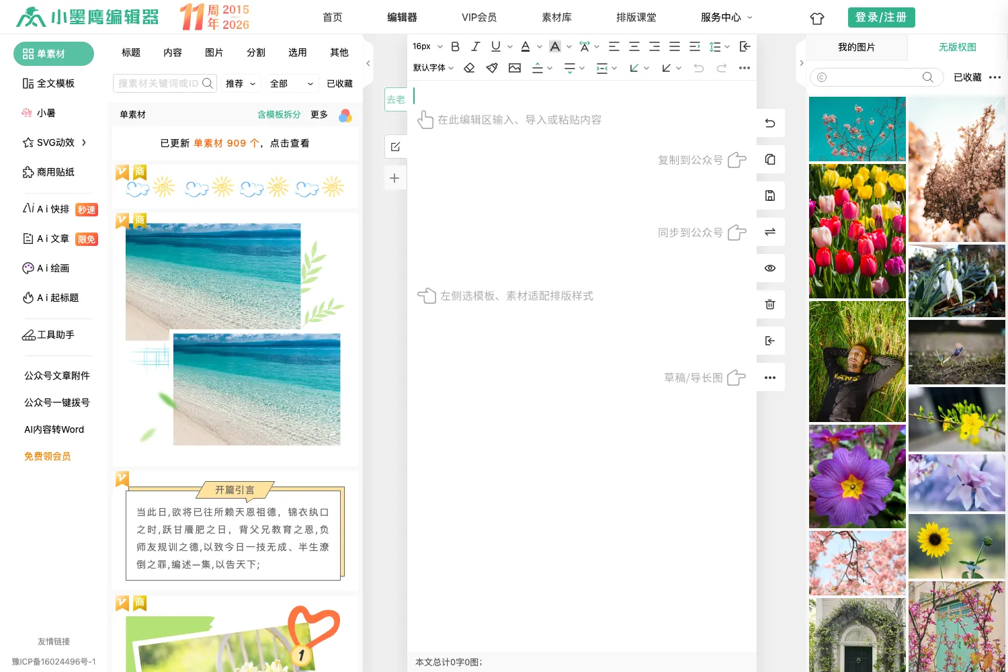Open the 免费领会员 link
Viewport: 1008px width, 672px height.
tap(47, 456)
